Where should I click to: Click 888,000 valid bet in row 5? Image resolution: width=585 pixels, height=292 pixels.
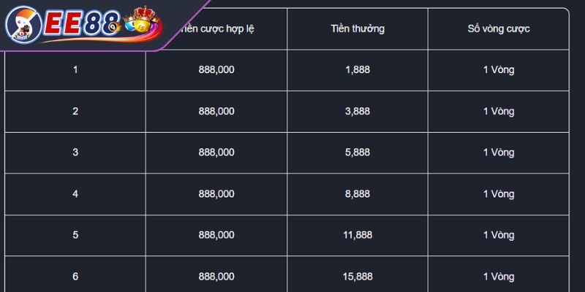[216, 235]
